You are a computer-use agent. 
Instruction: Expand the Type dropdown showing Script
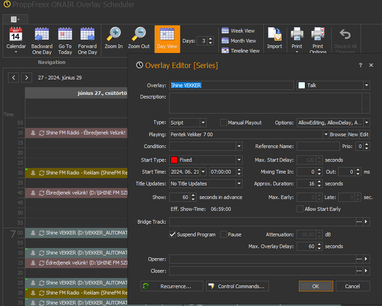(203, 122)
